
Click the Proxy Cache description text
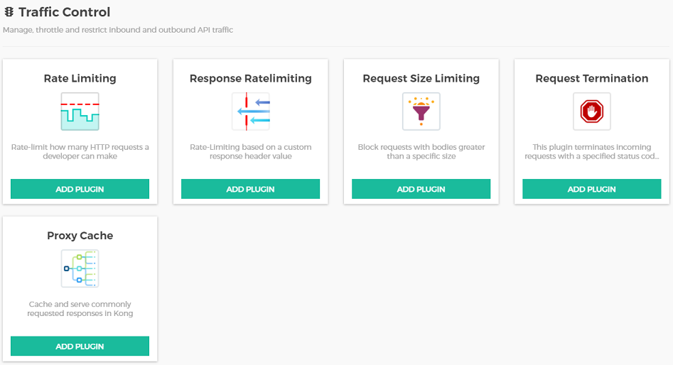coord(80,309)
